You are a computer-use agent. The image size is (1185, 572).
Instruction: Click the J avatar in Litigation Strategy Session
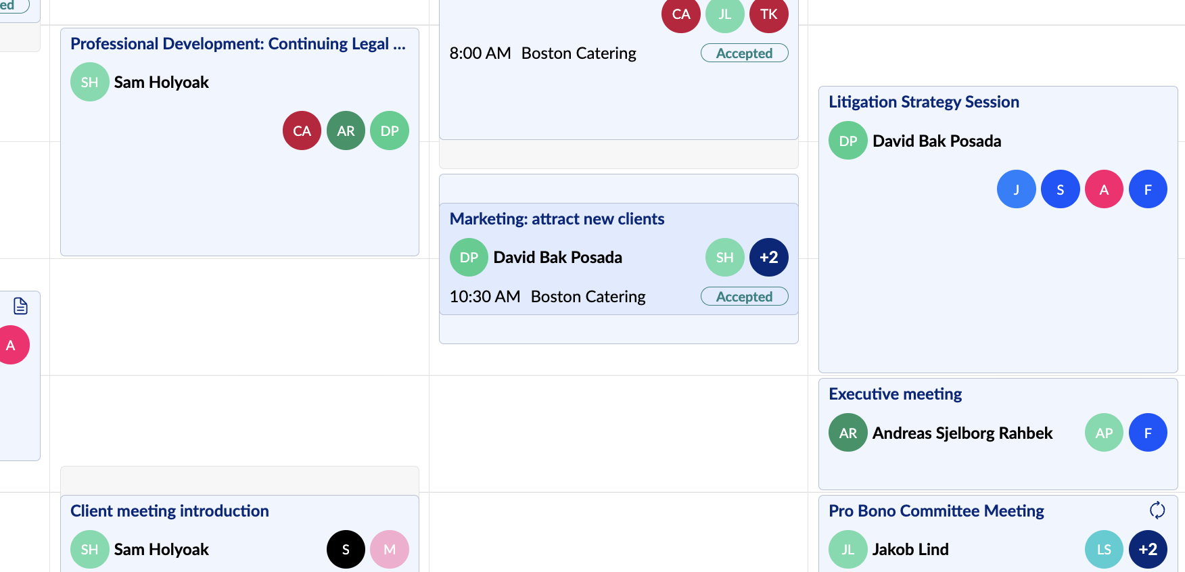pyautogui.click(x=1016, y=189)
